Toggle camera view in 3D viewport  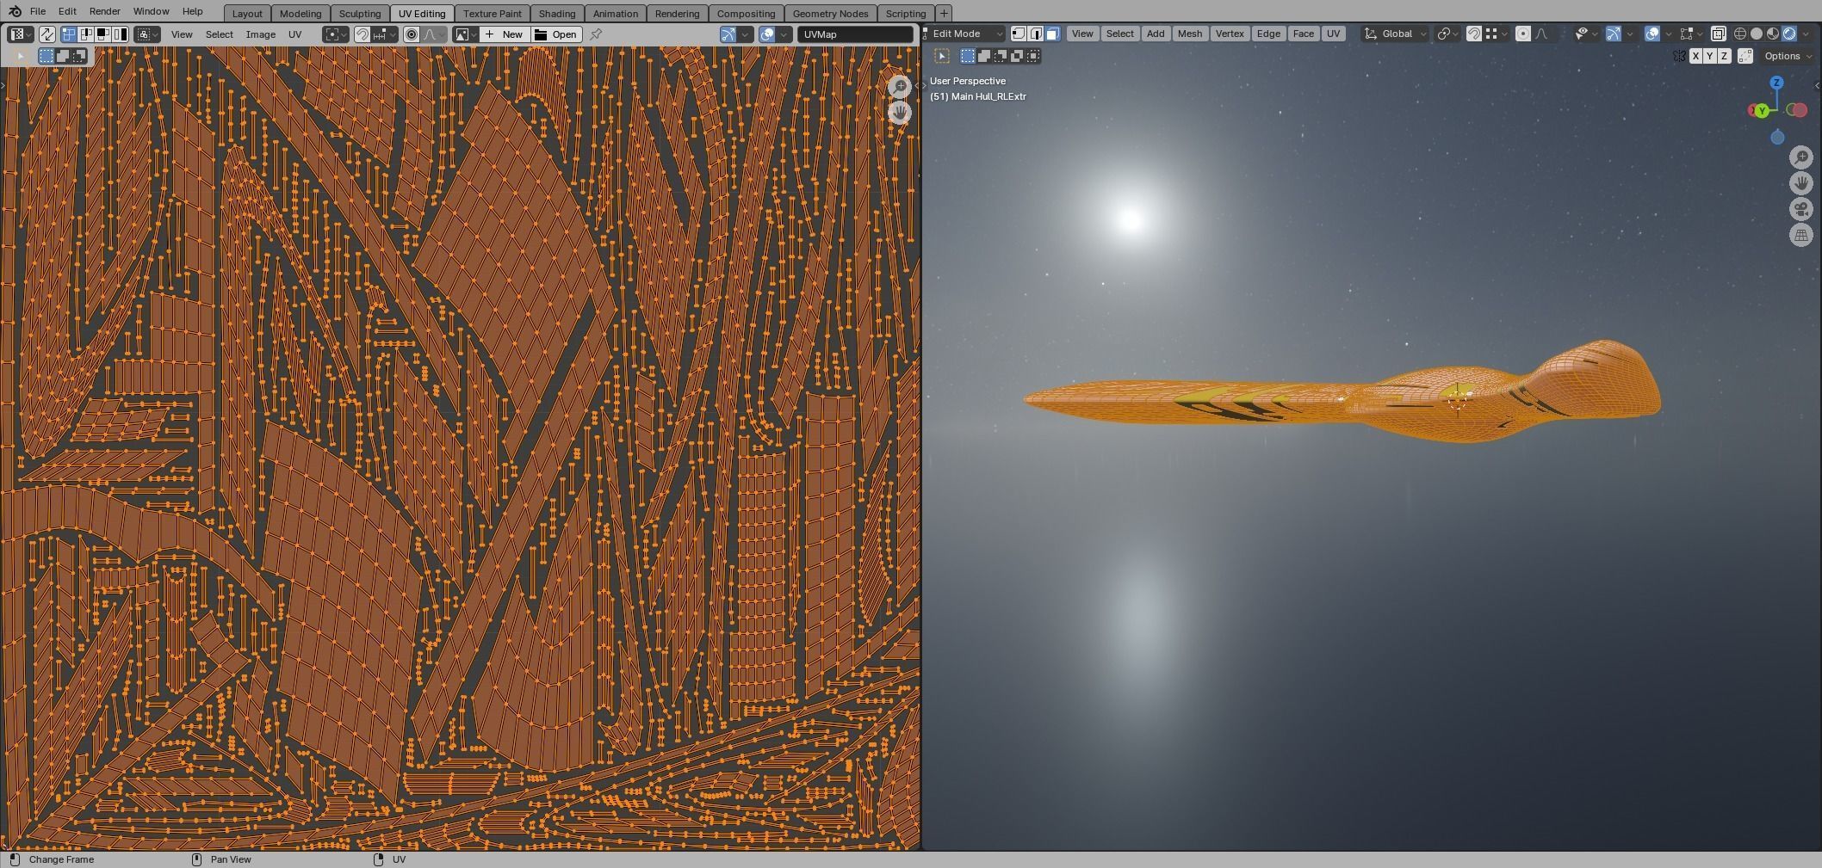pos(1801,209)
